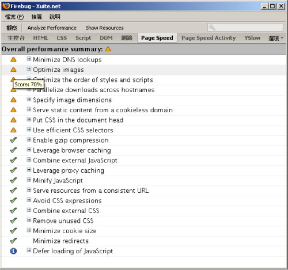The height and width of the screenshot is (270, 288).
Task: Click the green checkmark beside Minimize redirects
Action: [x=13, y=241]
